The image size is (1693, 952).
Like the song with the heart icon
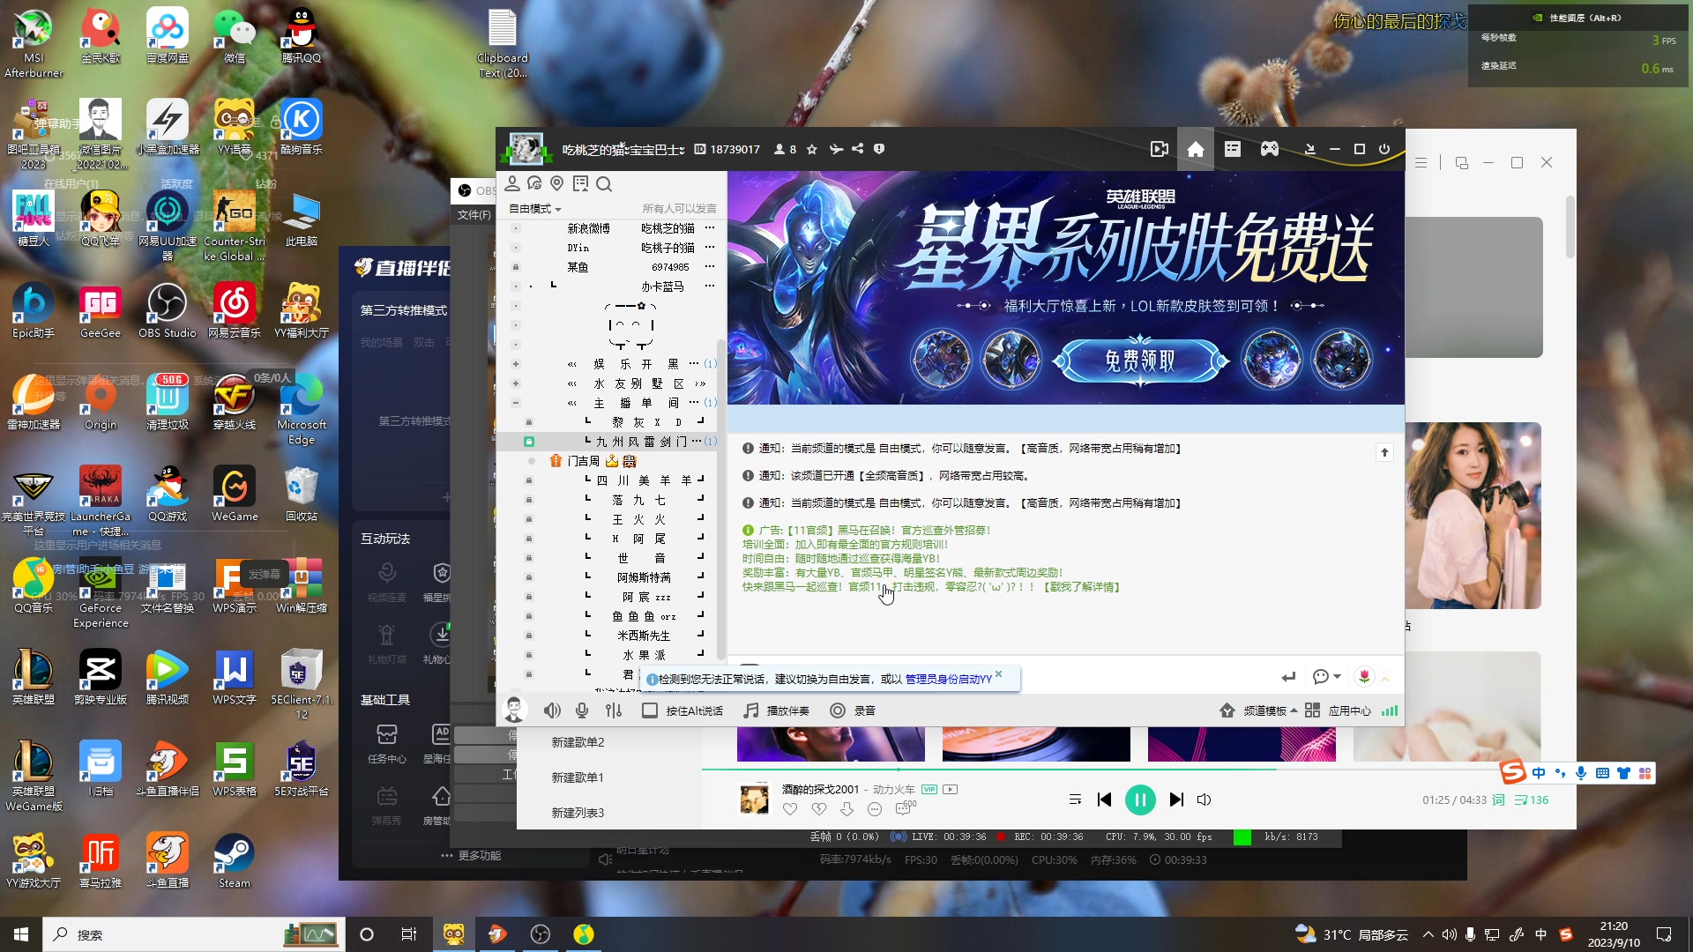(790, 809)
